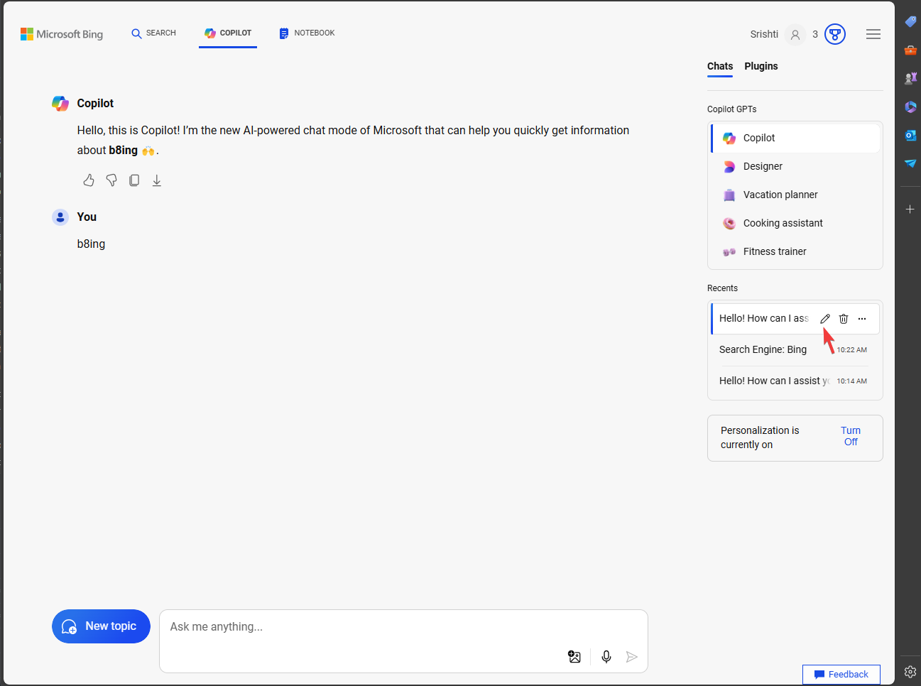921x686 pixels.
Task: Open the Games chess icon in Edge sidebar
Action: [910, 78]
